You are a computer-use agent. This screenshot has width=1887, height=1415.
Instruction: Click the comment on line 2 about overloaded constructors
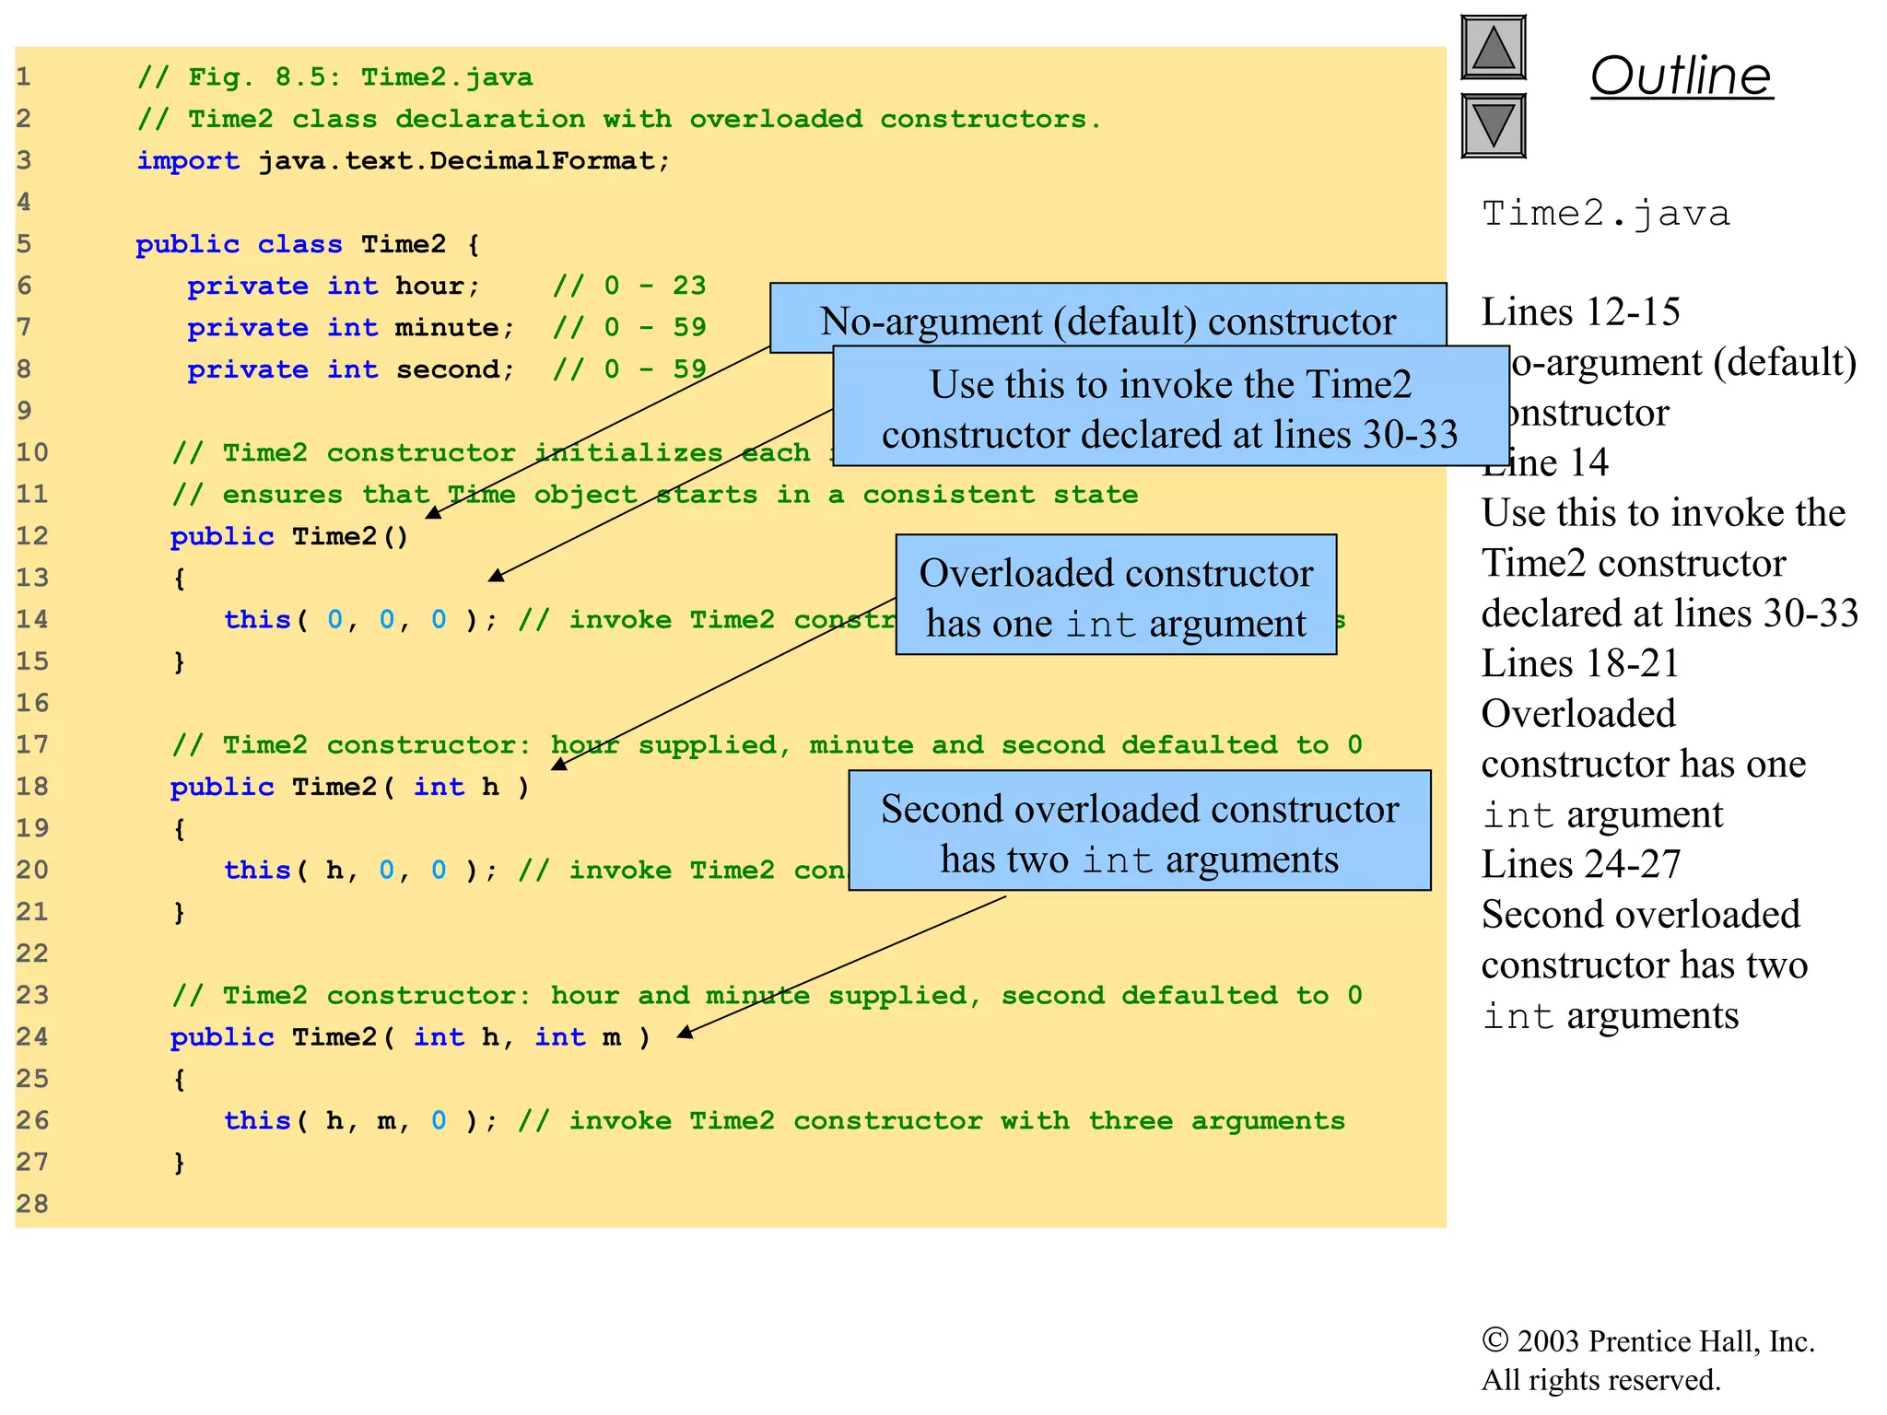(619, 120)
